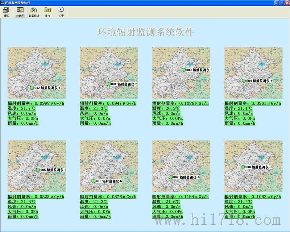Open 数据统计 data statistics tool
The width and height of the screenshot is (290, 232).
click(x=34, y=12)
